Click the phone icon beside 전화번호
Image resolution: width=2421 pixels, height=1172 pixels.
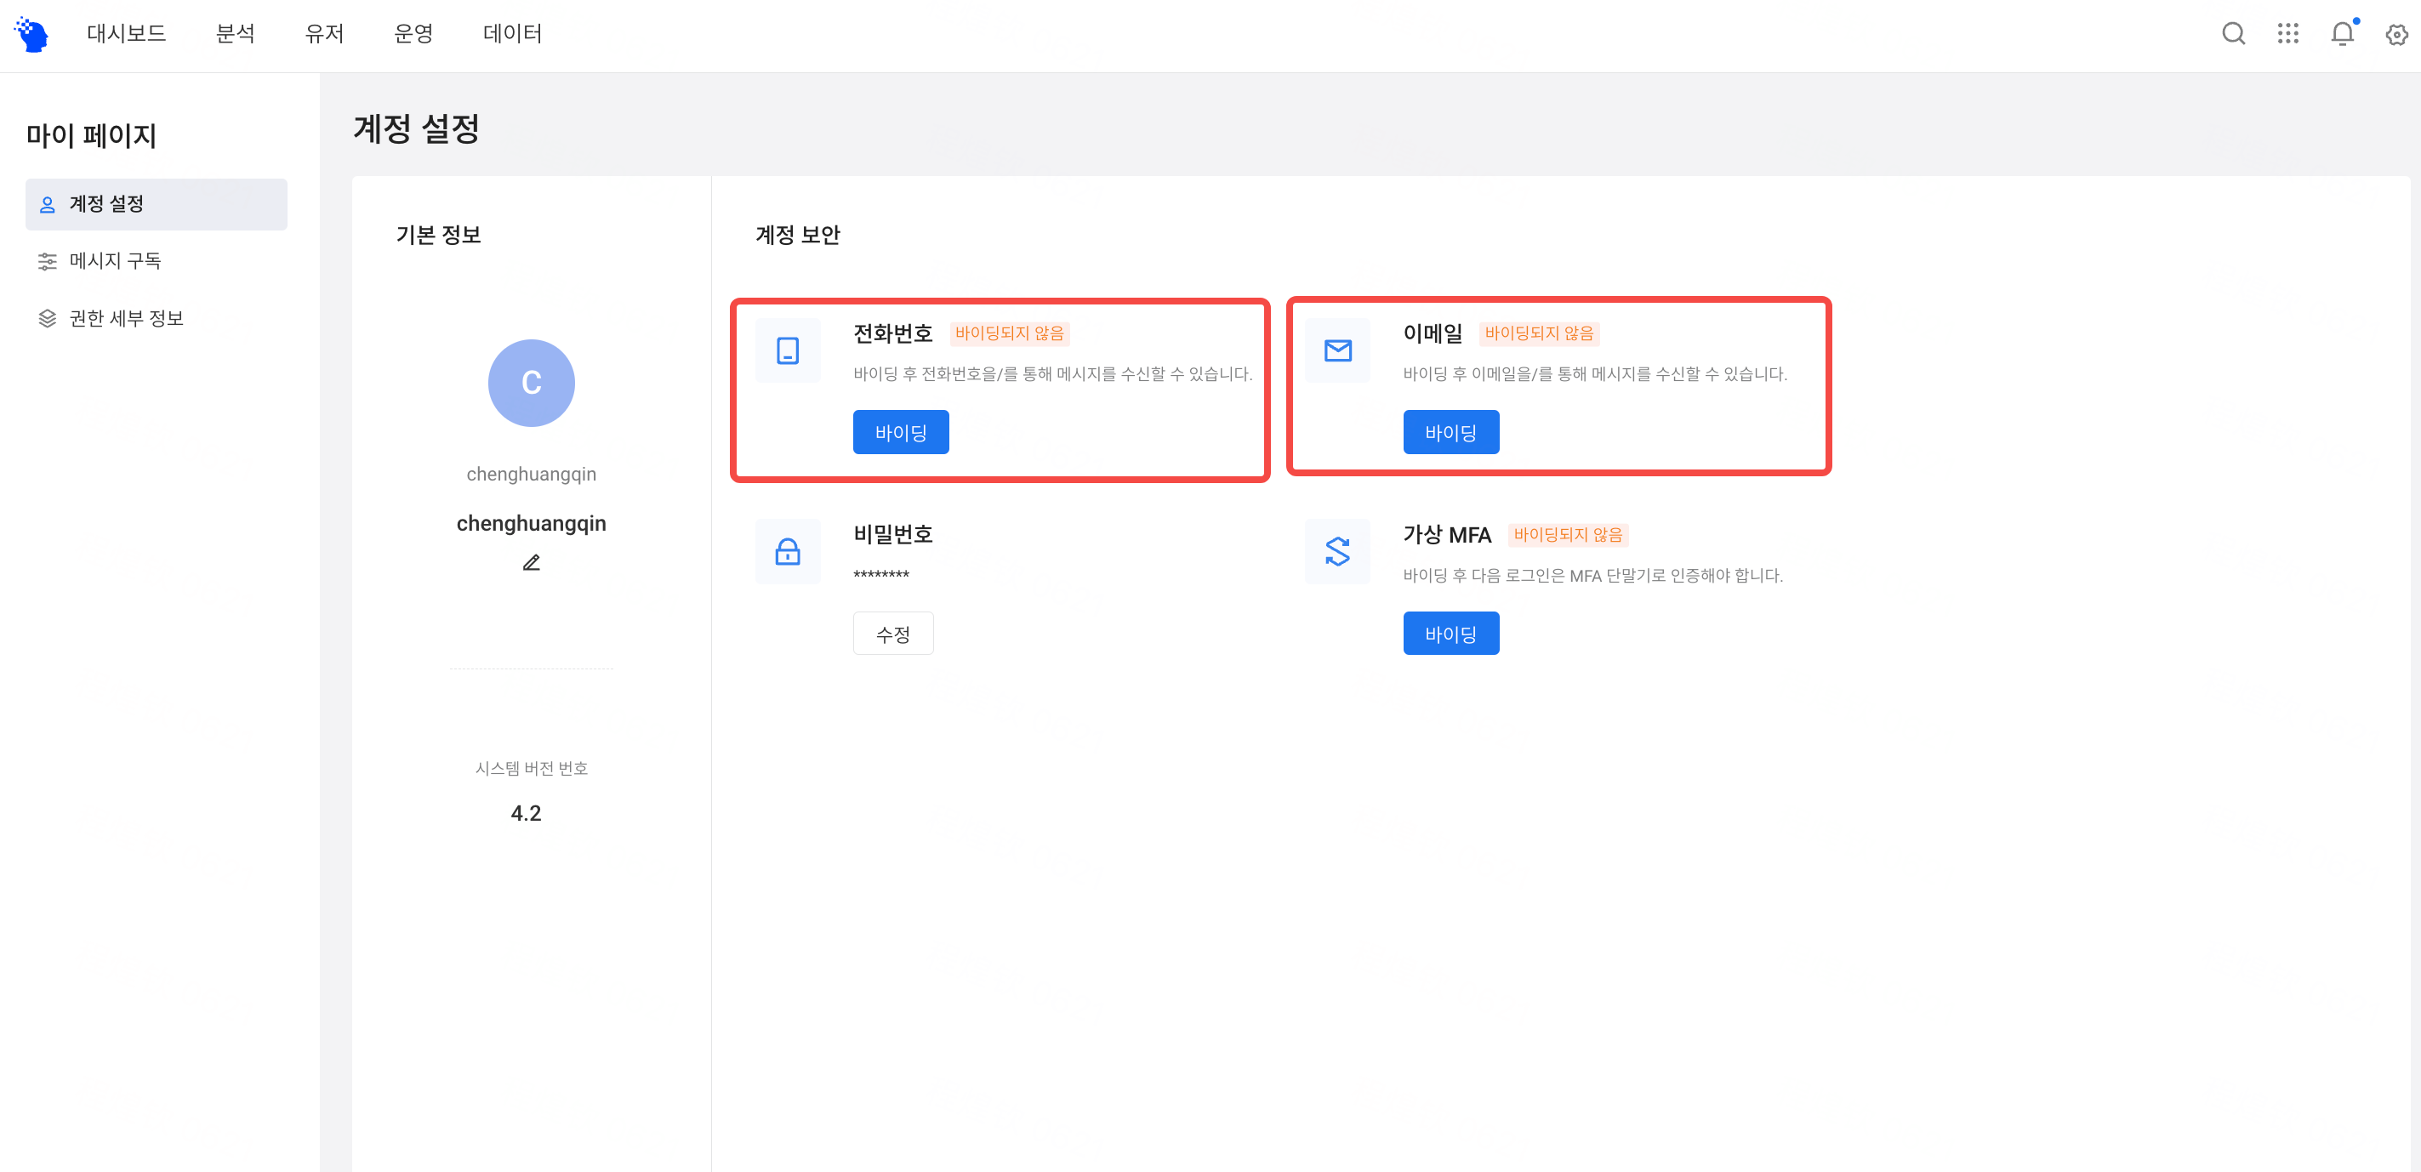788,350
